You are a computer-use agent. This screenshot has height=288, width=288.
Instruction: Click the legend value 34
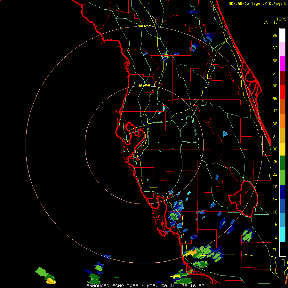[275, 136]
